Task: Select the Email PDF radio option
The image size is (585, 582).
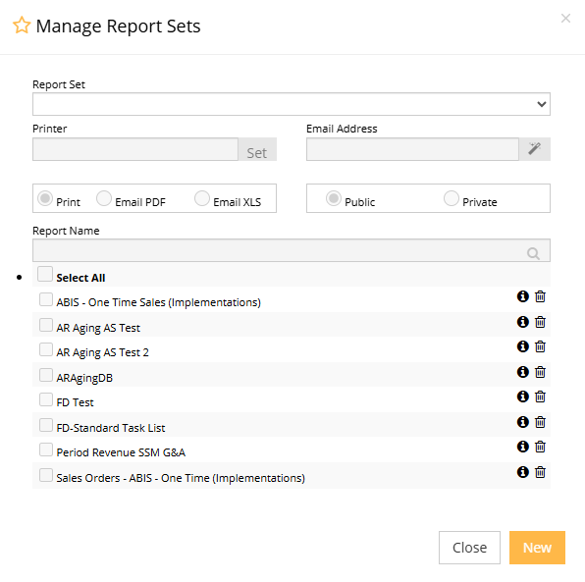Action: (104, 198)
